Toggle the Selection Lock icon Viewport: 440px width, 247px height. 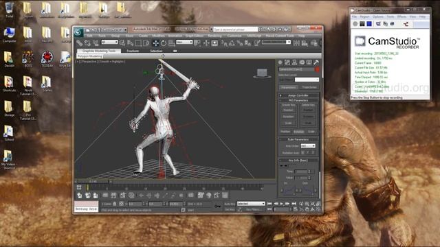115,204
